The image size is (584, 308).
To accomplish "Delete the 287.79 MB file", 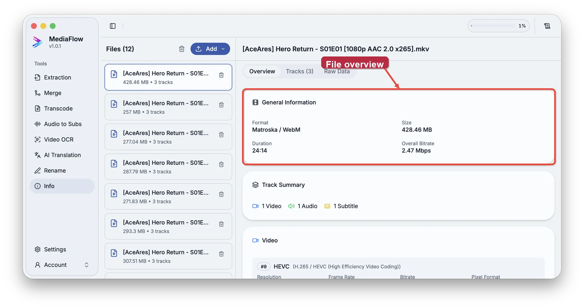I will [221, 165].
